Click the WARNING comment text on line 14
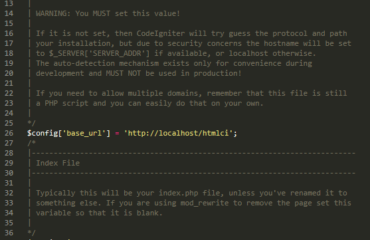Viewport: 370px width, 240px height. pyautogui.click(x=108, y=13)
